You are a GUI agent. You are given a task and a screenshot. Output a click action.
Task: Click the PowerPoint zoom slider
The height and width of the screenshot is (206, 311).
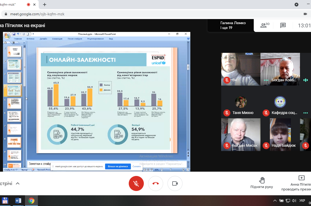pos(170,170)
